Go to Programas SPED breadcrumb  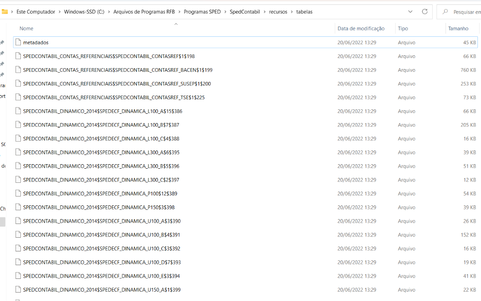pyautogui.click(x=202, y=12)
